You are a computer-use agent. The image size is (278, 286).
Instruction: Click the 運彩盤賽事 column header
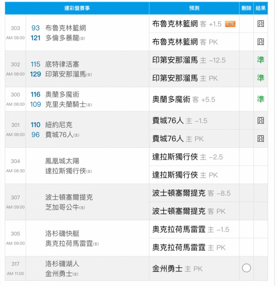(77, 8)
